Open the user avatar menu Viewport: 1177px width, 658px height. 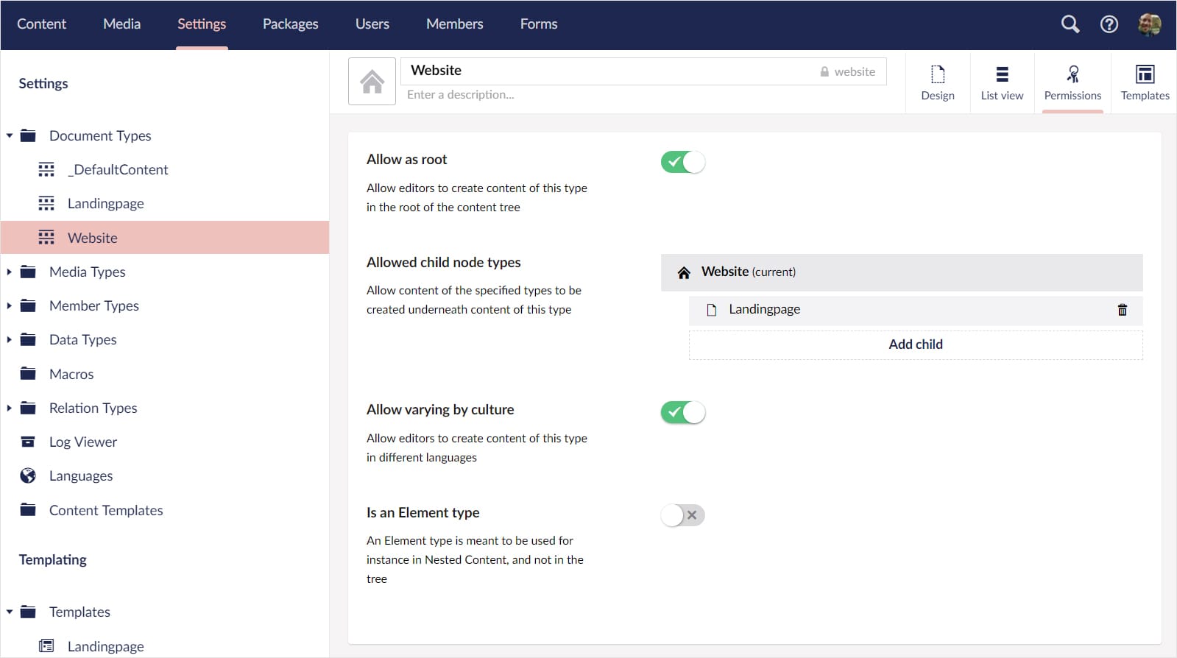[1149, 24]
